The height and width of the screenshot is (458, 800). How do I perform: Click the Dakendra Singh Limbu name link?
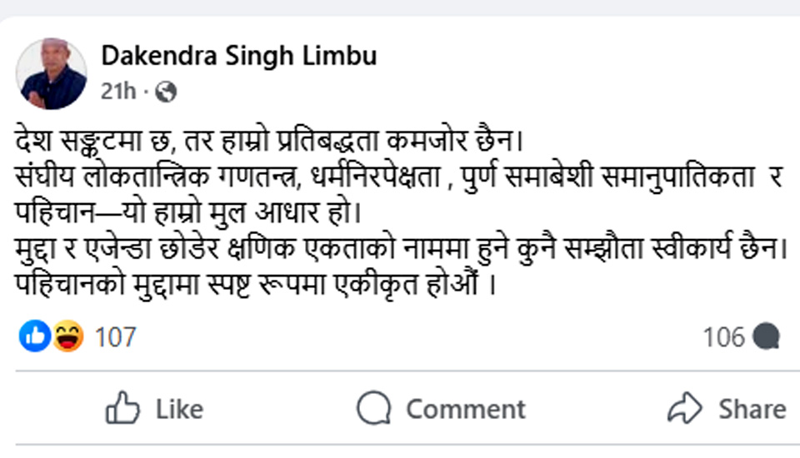(238, 56)
